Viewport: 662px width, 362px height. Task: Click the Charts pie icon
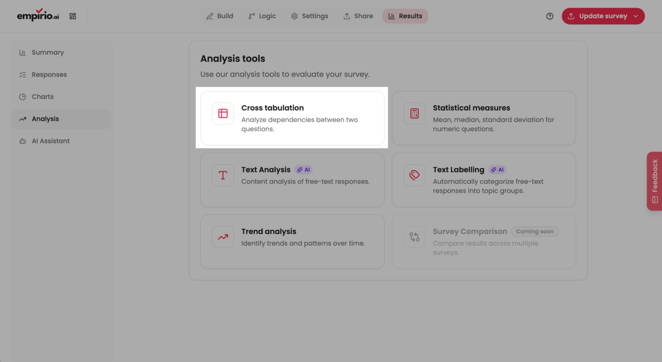pyautogui.click(x=23, y=96)
